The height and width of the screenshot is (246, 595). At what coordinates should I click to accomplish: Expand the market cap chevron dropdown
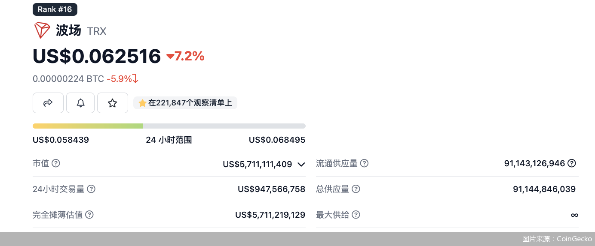coord(301,164)
